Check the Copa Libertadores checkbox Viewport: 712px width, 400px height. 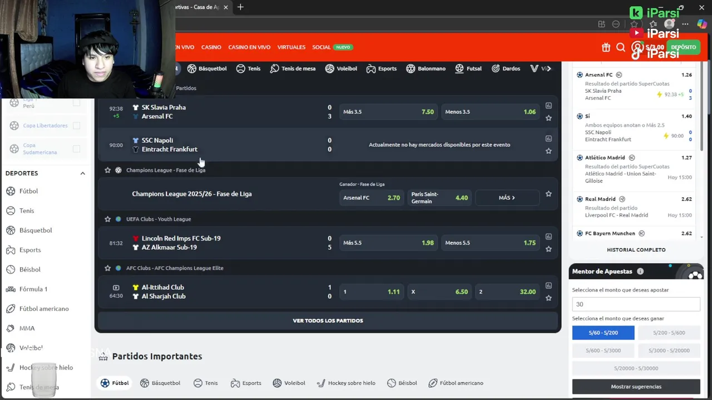tap(77, 126)
